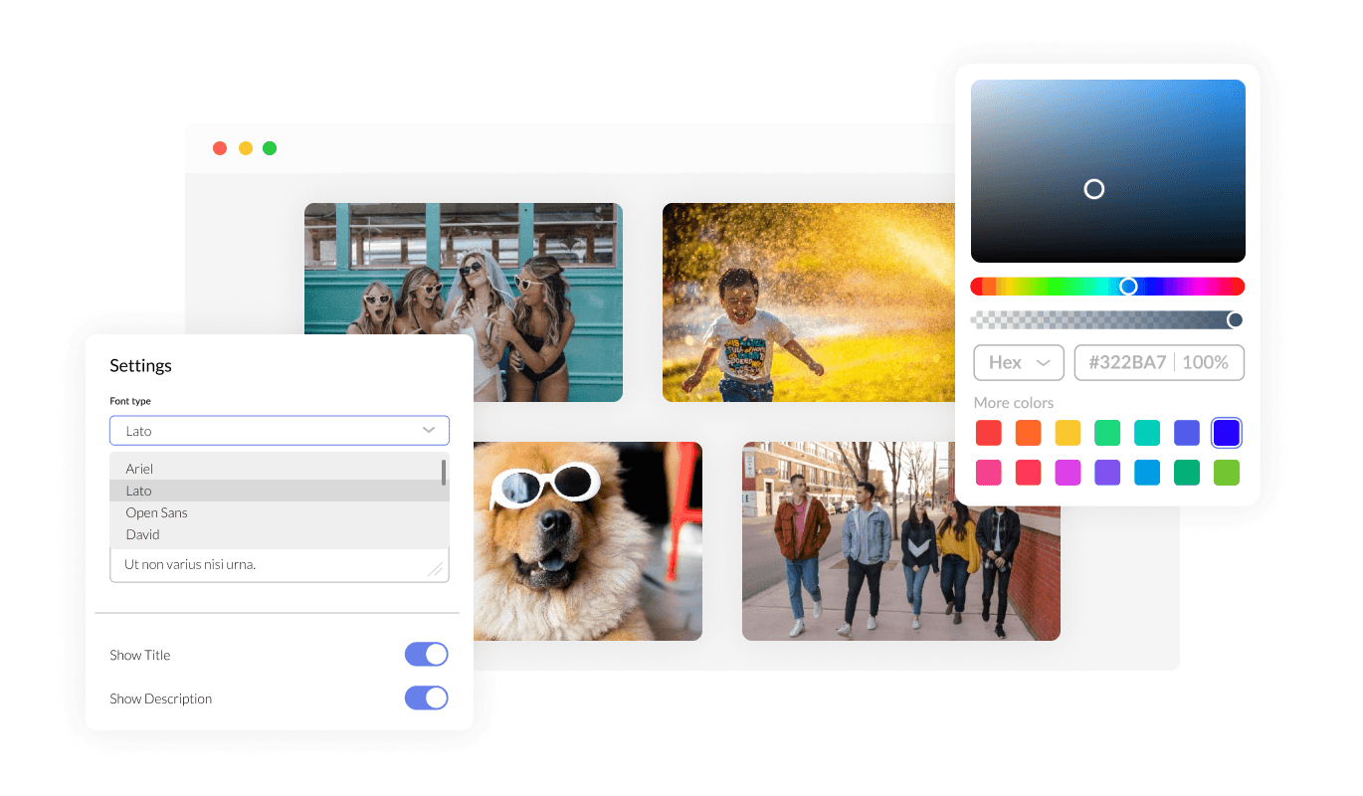This screenshot has height=796, width=1363.
Task: Open the dog with sunglasses photo
Action: tap(587, 541)
